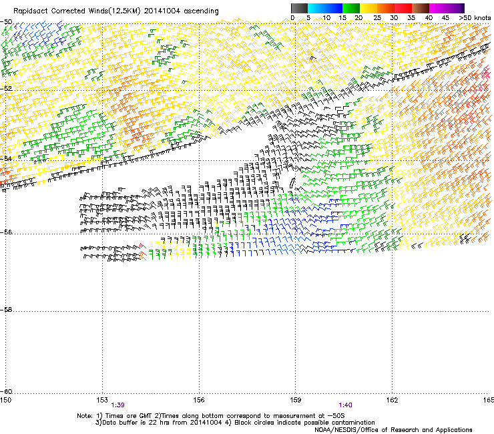
Task: Click the '-58' latitude axis label
Action: point(6,310)
